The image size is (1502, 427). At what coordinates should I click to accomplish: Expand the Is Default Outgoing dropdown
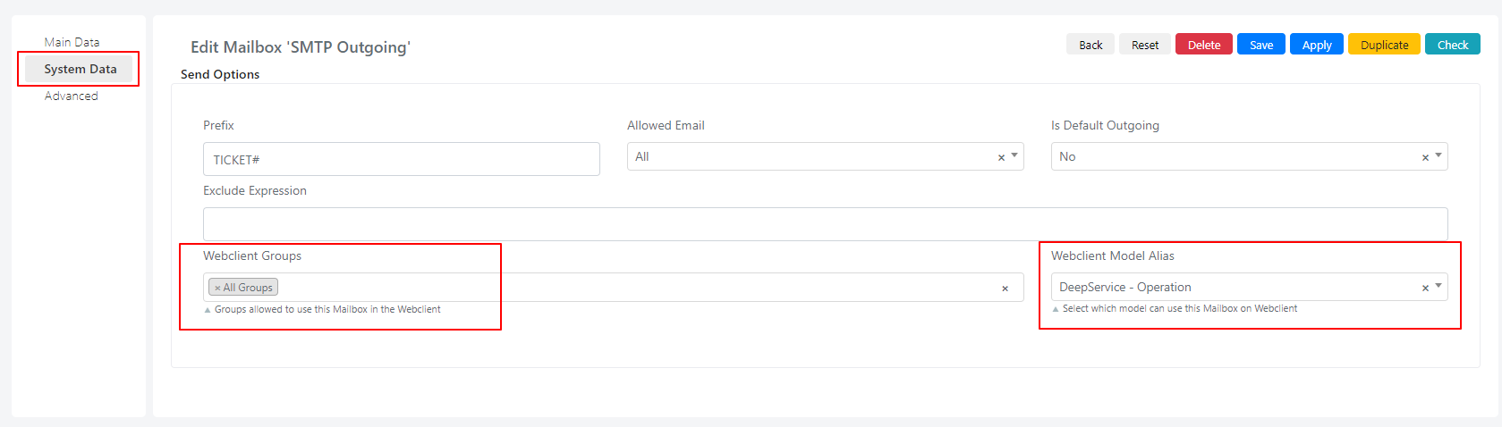tap(1438, 155)
